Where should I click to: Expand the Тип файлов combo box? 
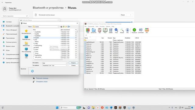coord(66,65)
